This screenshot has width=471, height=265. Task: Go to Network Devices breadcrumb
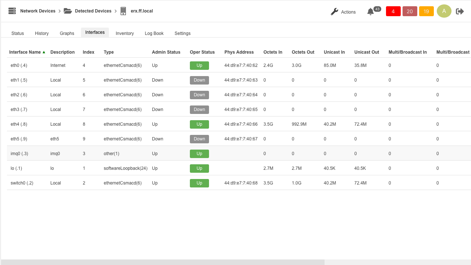click(x=38, y=11)
